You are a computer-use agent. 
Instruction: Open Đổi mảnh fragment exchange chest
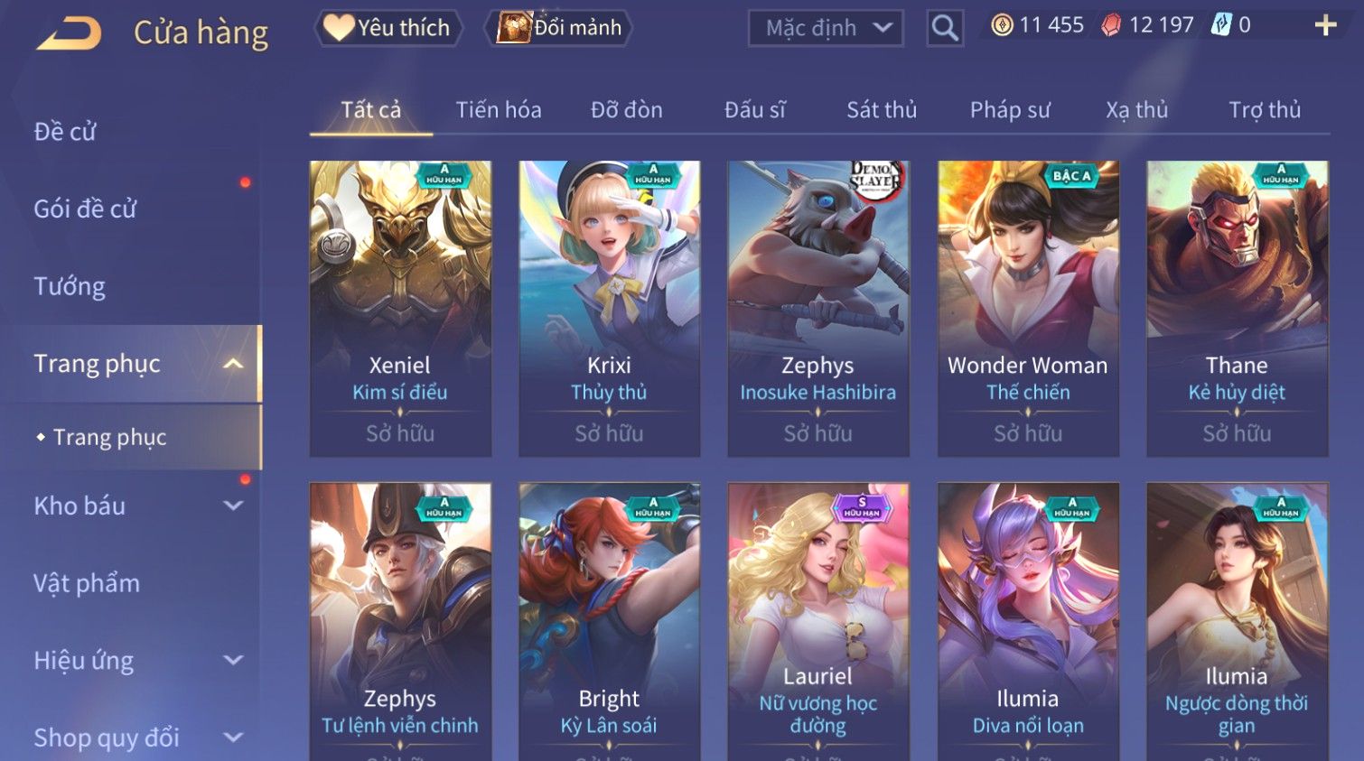558,28
